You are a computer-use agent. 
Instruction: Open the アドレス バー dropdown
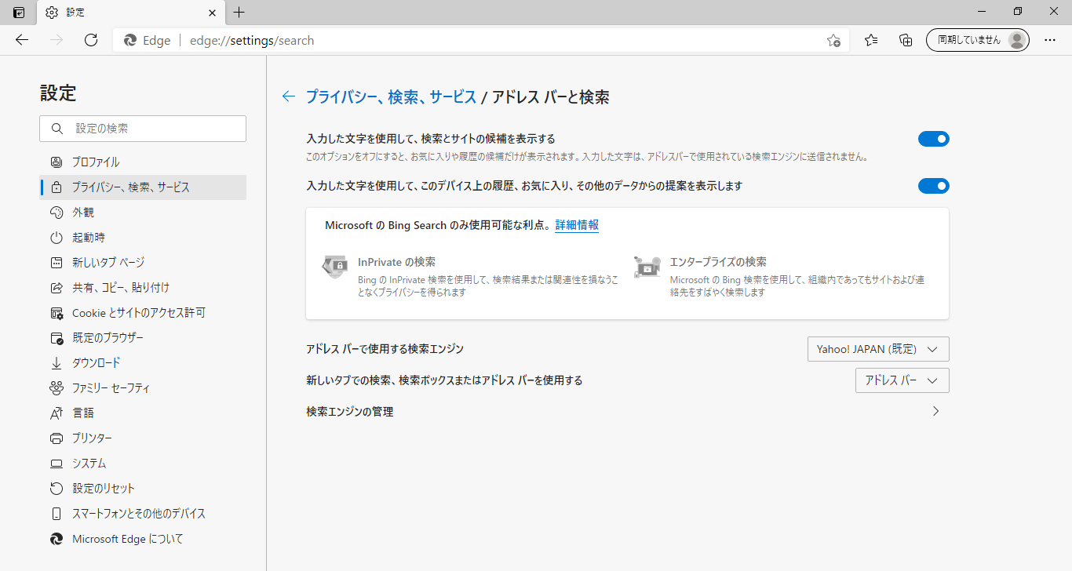(x=902, y=380)
